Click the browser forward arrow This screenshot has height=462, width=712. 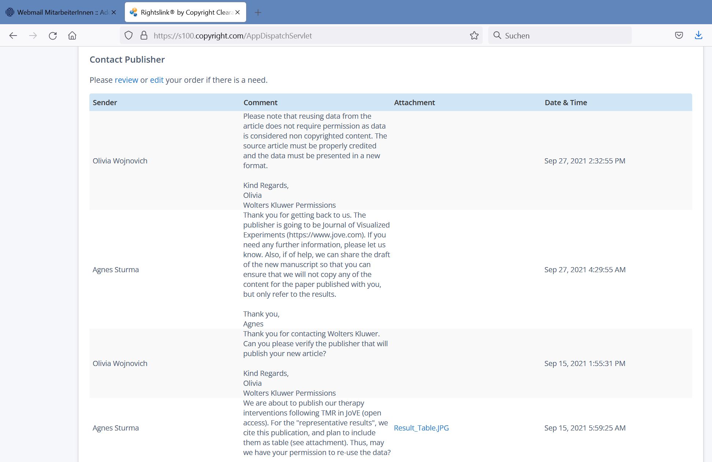tap(33, 36)
